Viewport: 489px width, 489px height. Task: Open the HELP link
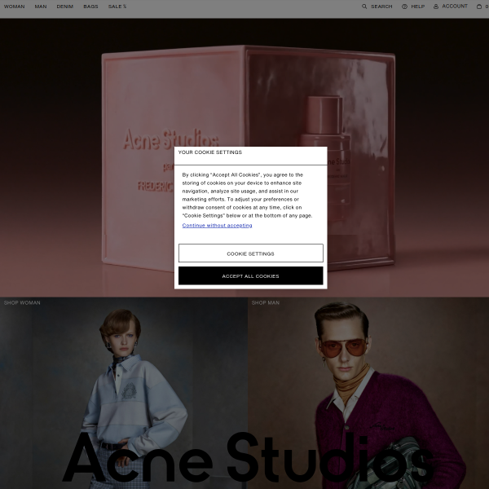click(x=418, y=7)
